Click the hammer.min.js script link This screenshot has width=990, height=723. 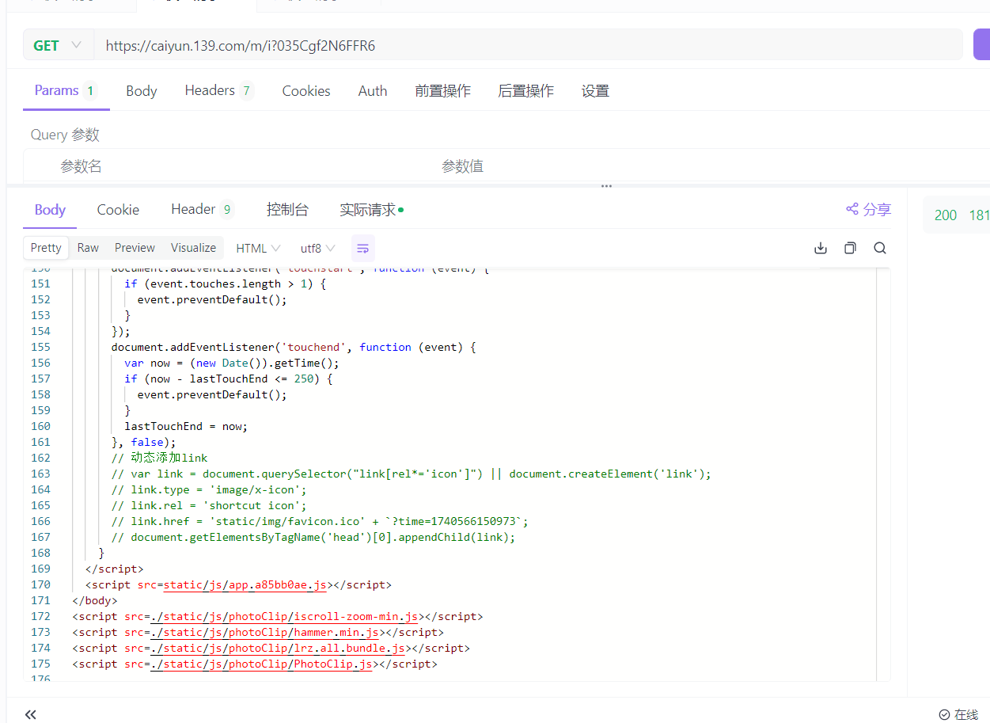pyautogui.click(x=264, y=632)
